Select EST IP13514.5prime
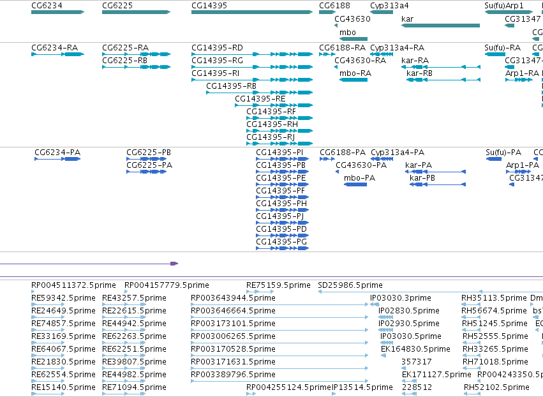 (362, 387)
